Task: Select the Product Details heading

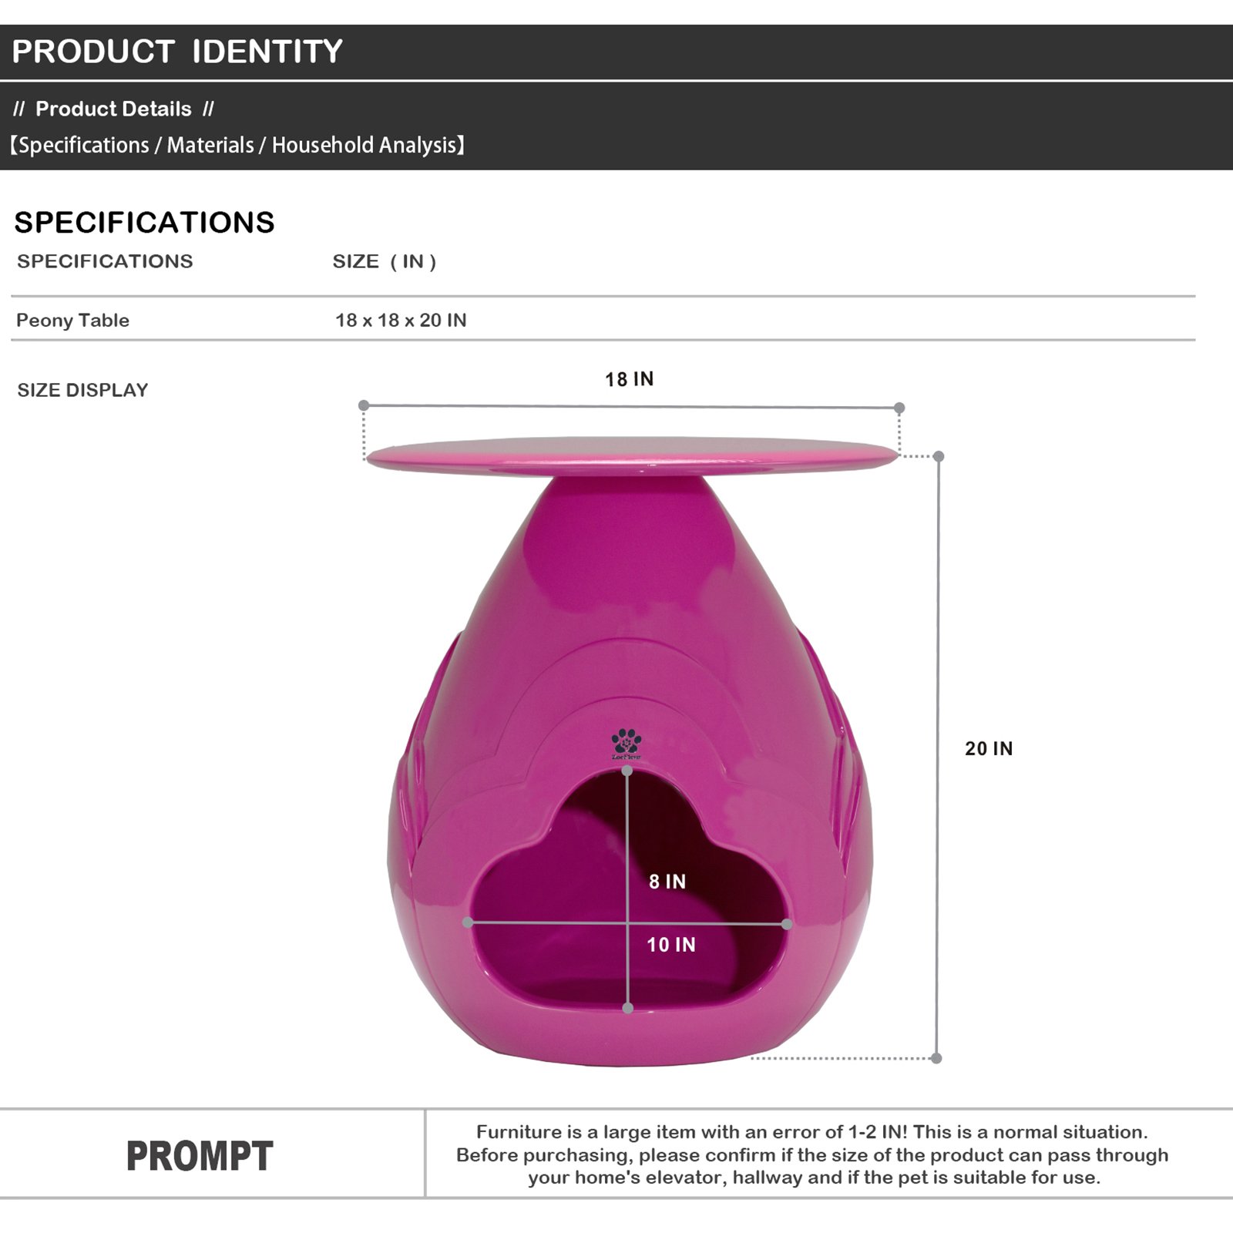Action: (113, 109)
